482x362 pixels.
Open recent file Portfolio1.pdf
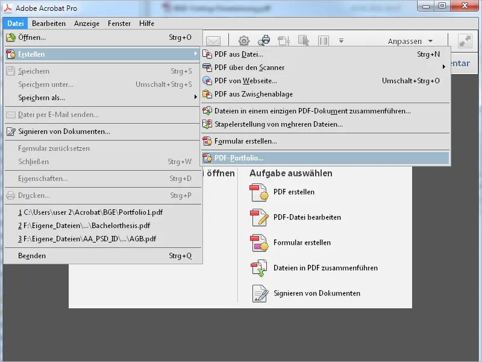[104, 212]
